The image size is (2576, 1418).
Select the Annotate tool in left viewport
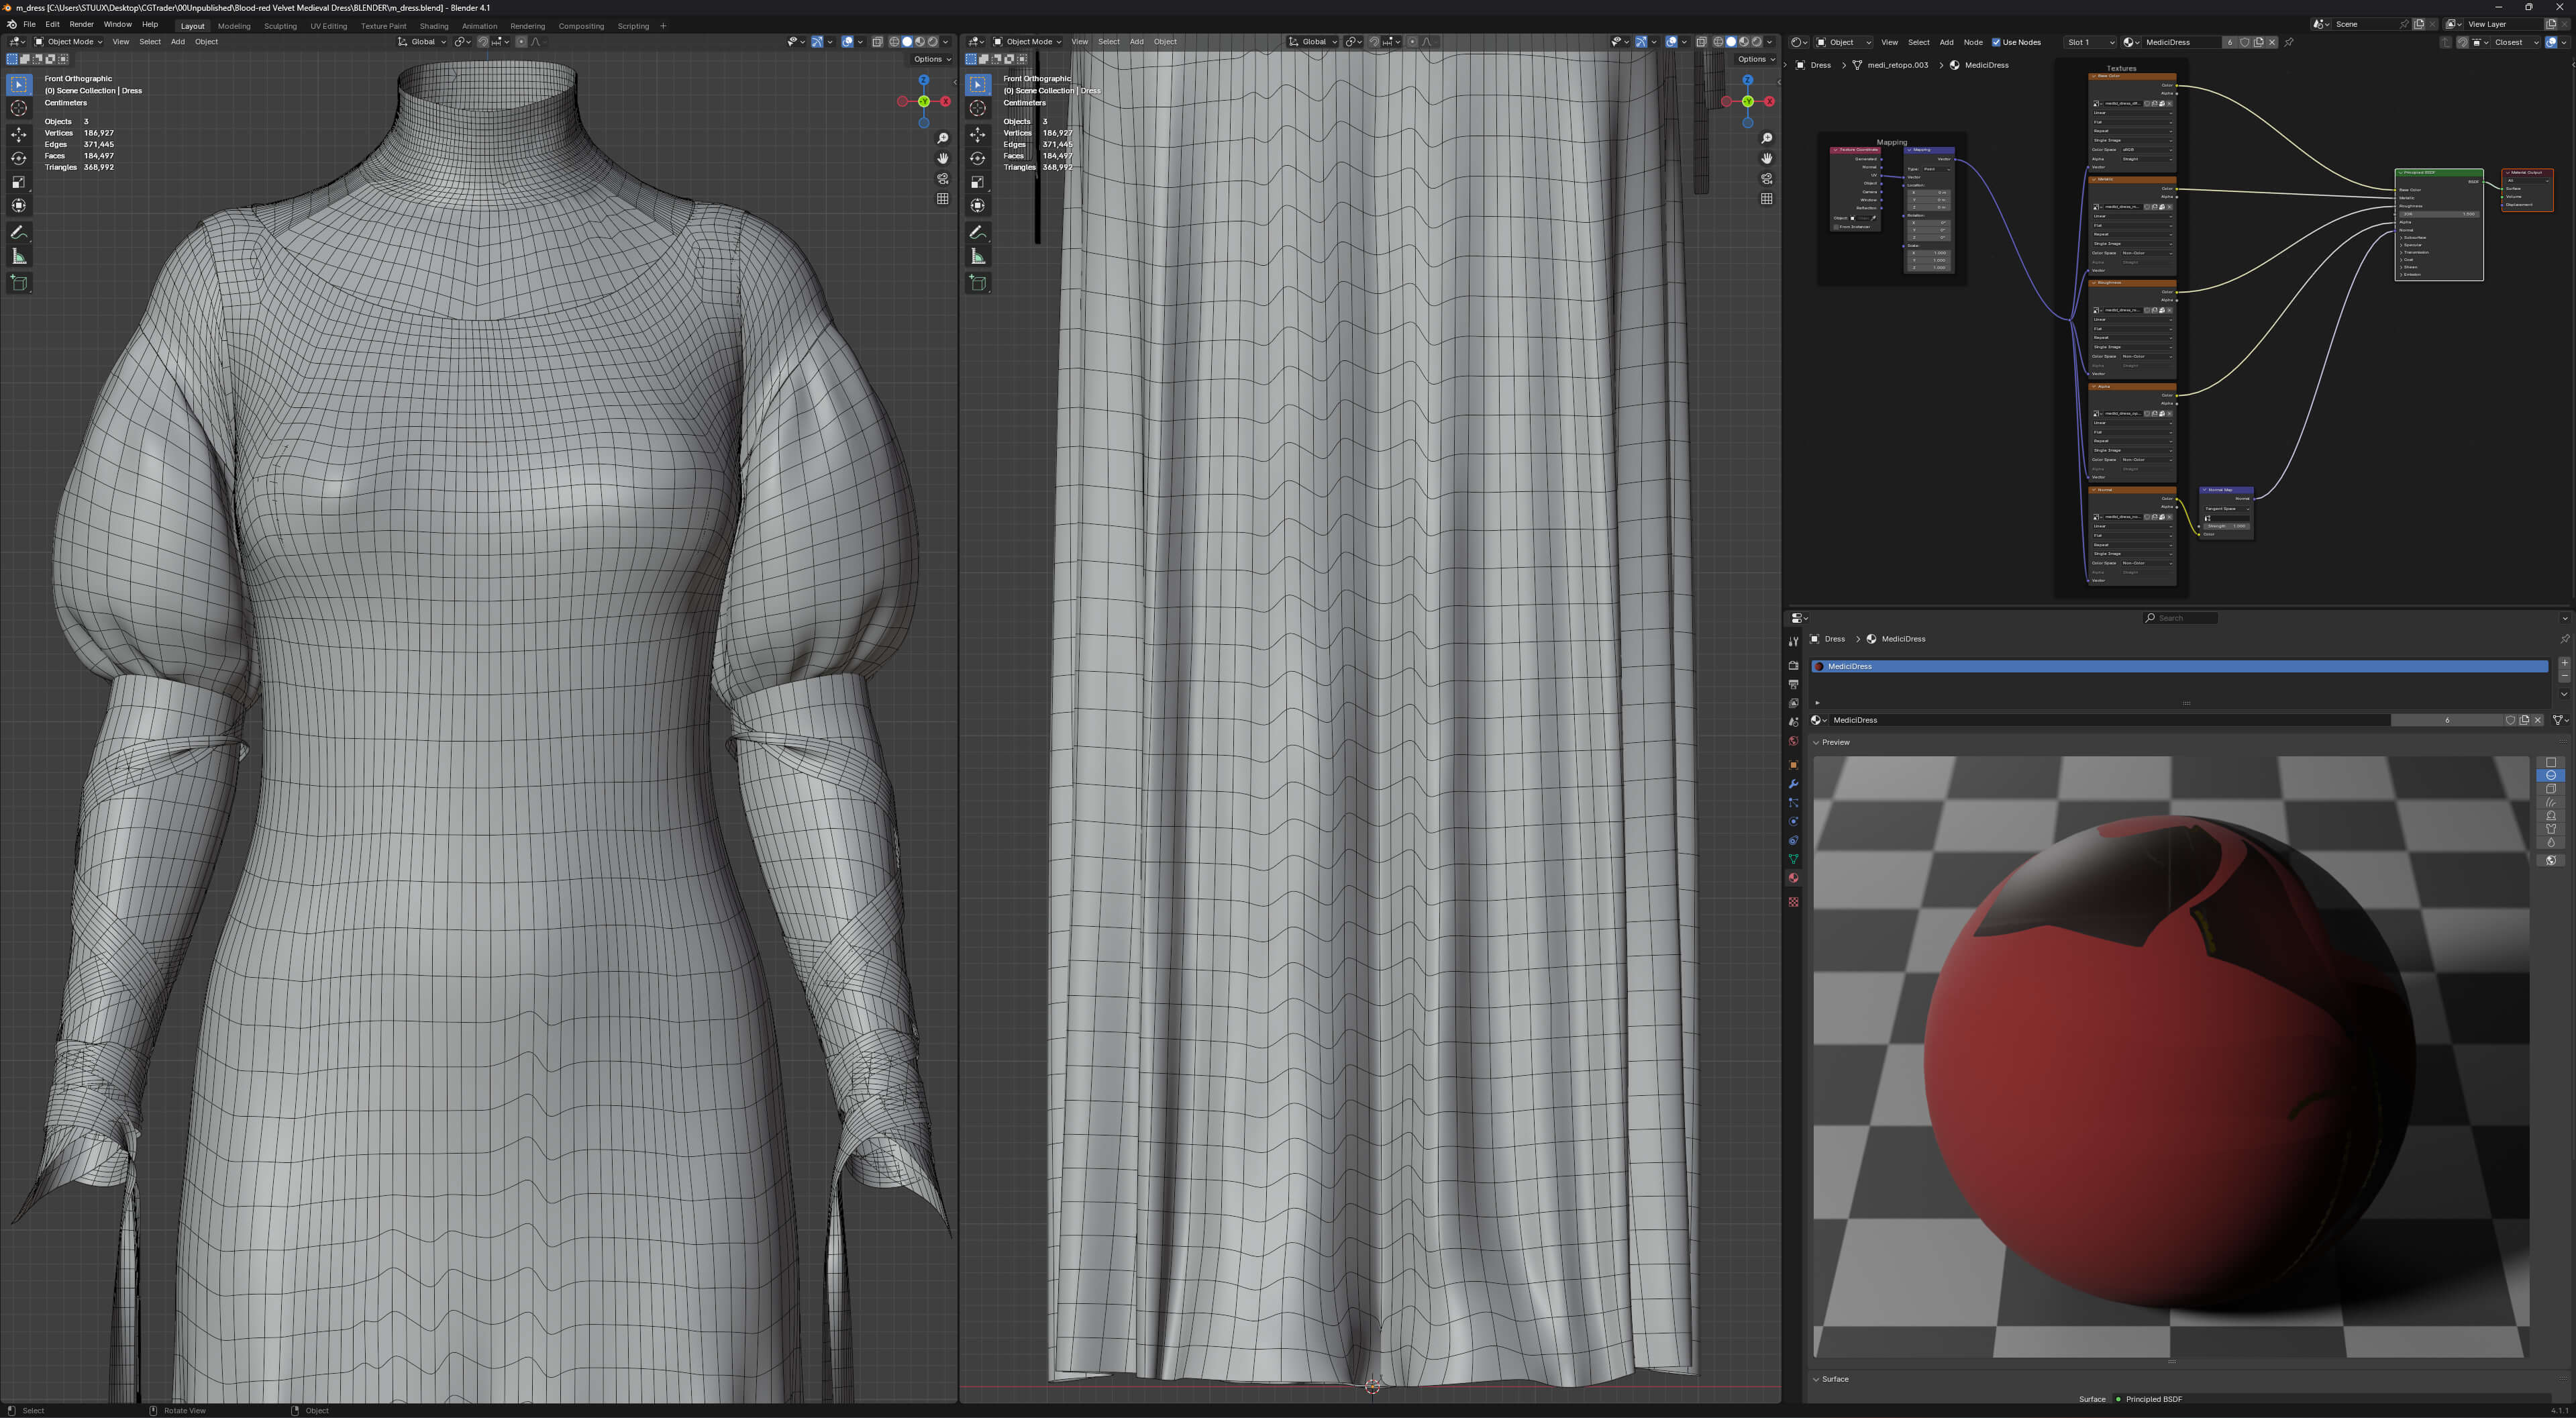coord(19,233)
